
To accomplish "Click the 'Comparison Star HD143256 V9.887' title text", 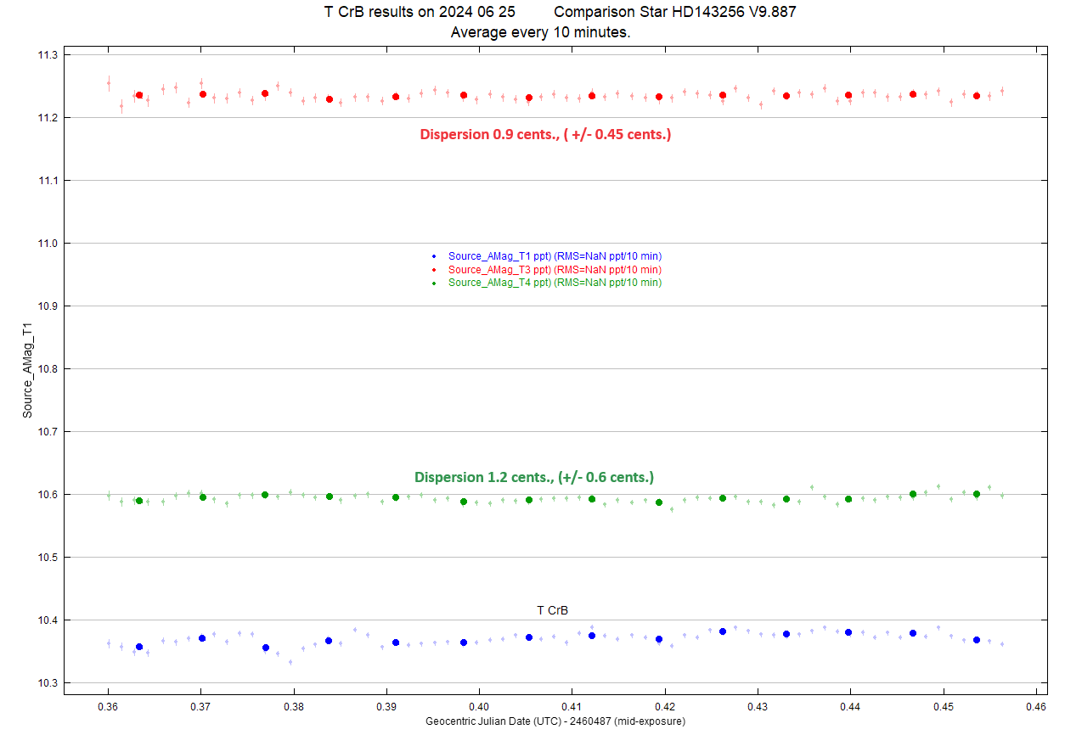I will [x=674, y=12].
